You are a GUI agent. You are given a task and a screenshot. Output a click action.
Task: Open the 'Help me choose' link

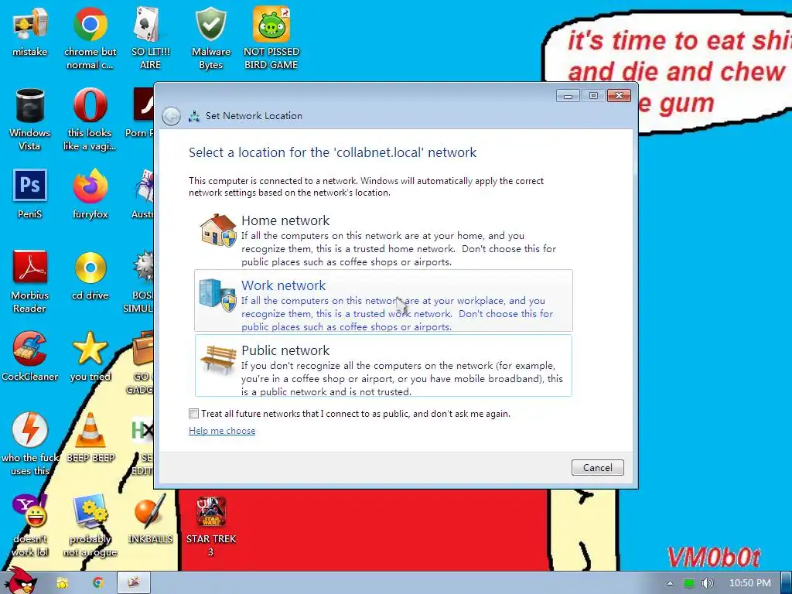click(x=222, y=431)
